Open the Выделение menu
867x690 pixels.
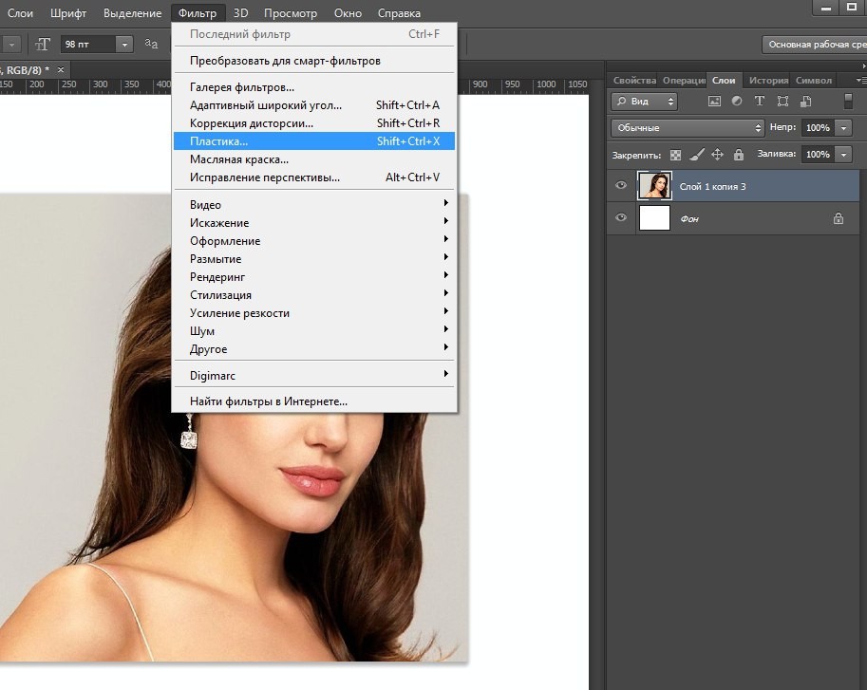[x=133, y=12]
